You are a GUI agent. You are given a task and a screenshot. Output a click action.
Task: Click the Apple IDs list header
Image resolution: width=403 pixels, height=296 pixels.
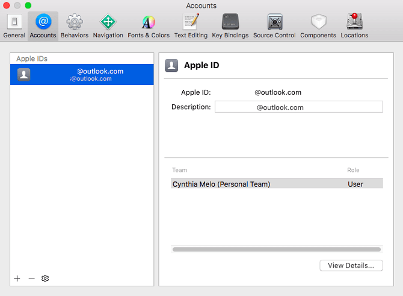coord(32,58)
